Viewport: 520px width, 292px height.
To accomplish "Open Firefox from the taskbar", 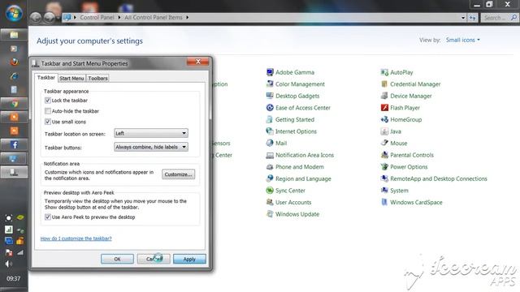I will click(14, 62).
